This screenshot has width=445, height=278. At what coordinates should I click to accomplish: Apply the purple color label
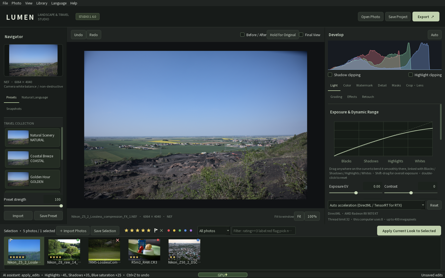pos(191,230)
